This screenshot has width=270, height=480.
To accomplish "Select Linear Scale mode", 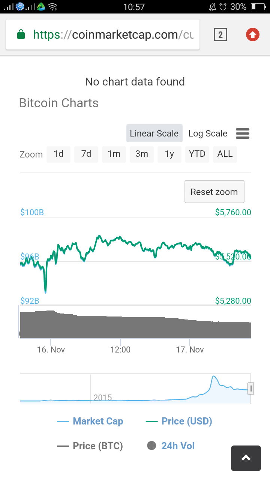I will (x=154, y=133).
